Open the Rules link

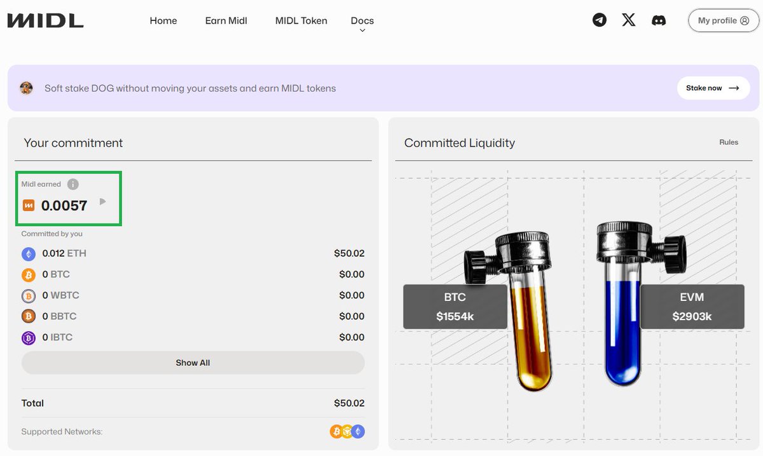(729, 142)
